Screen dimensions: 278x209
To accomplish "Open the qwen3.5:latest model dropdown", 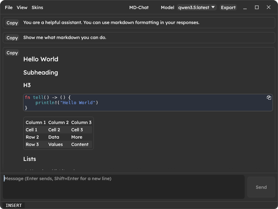I will point(197,7).
